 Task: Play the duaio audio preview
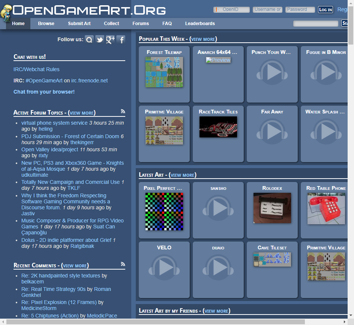coord(218,268)
